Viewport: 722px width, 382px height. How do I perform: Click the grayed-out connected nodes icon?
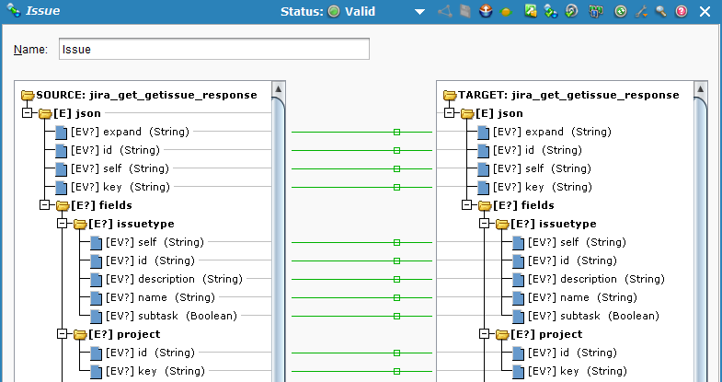(445, 12)
